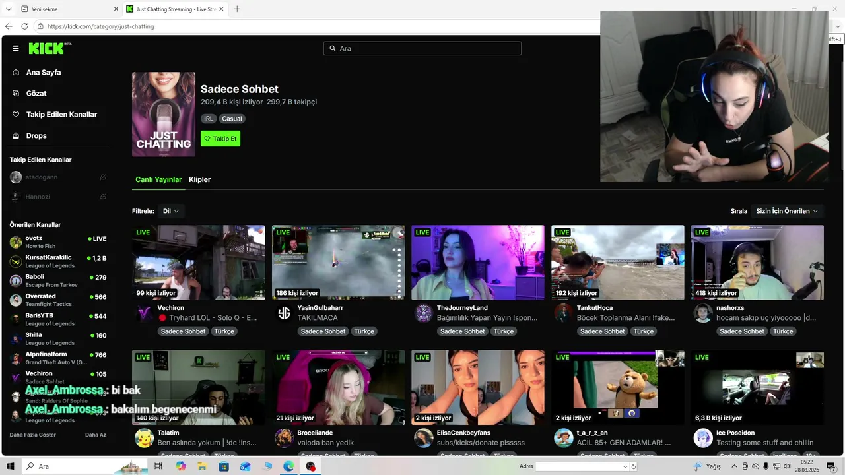Click Türkçe tag on TheJourneyLand card

click(x=504, y=331)
